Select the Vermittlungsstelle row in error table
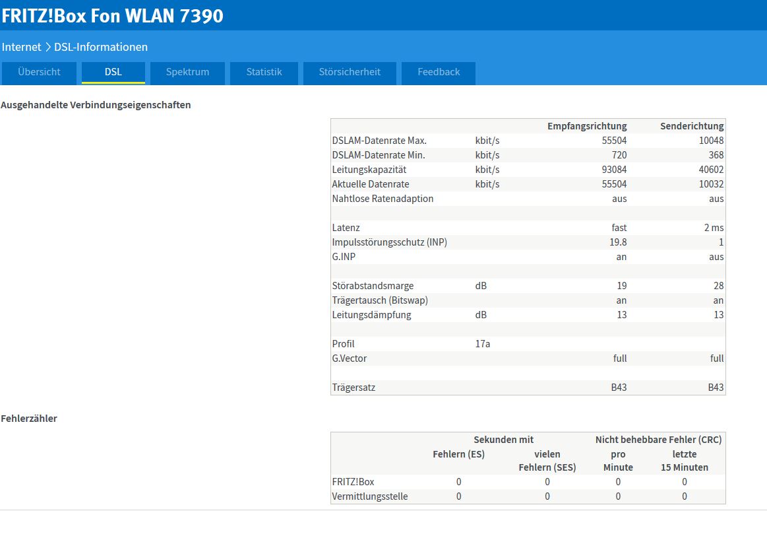This screenshot has height=542, width=767. [x=369, y=496]
